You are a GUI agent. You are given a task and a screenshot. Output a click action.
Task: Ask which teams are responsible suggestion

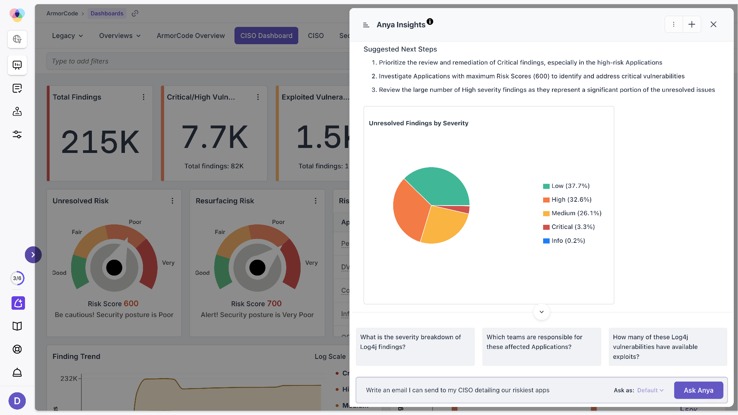[x=542, y=347]
